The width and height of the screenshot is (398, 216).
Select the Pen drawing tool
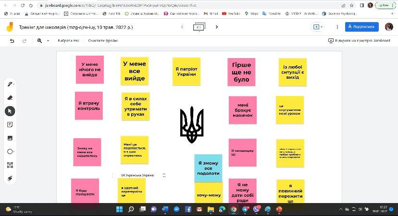10,84
